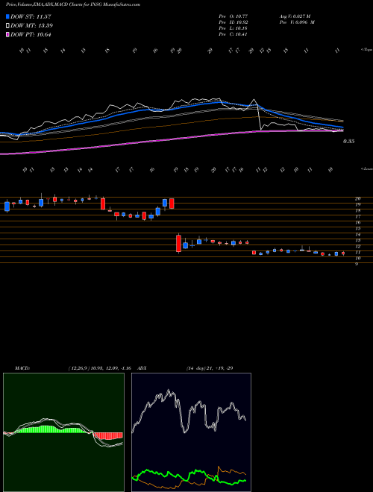The width and height of the screenshot is (373, 492).
Task: Click the chart title mentioning INSG MunafaSutra.com
Action: (x=73, y=4)
